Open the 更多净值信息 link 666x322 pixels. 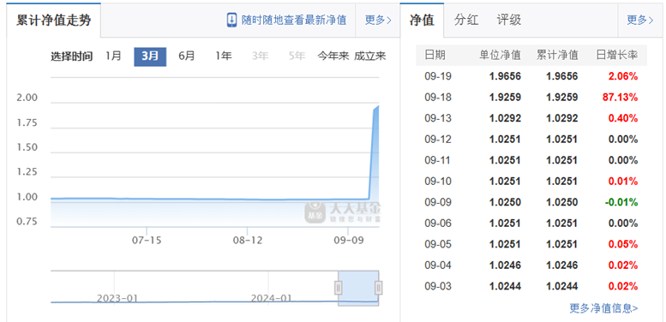[x=603, y=308]
